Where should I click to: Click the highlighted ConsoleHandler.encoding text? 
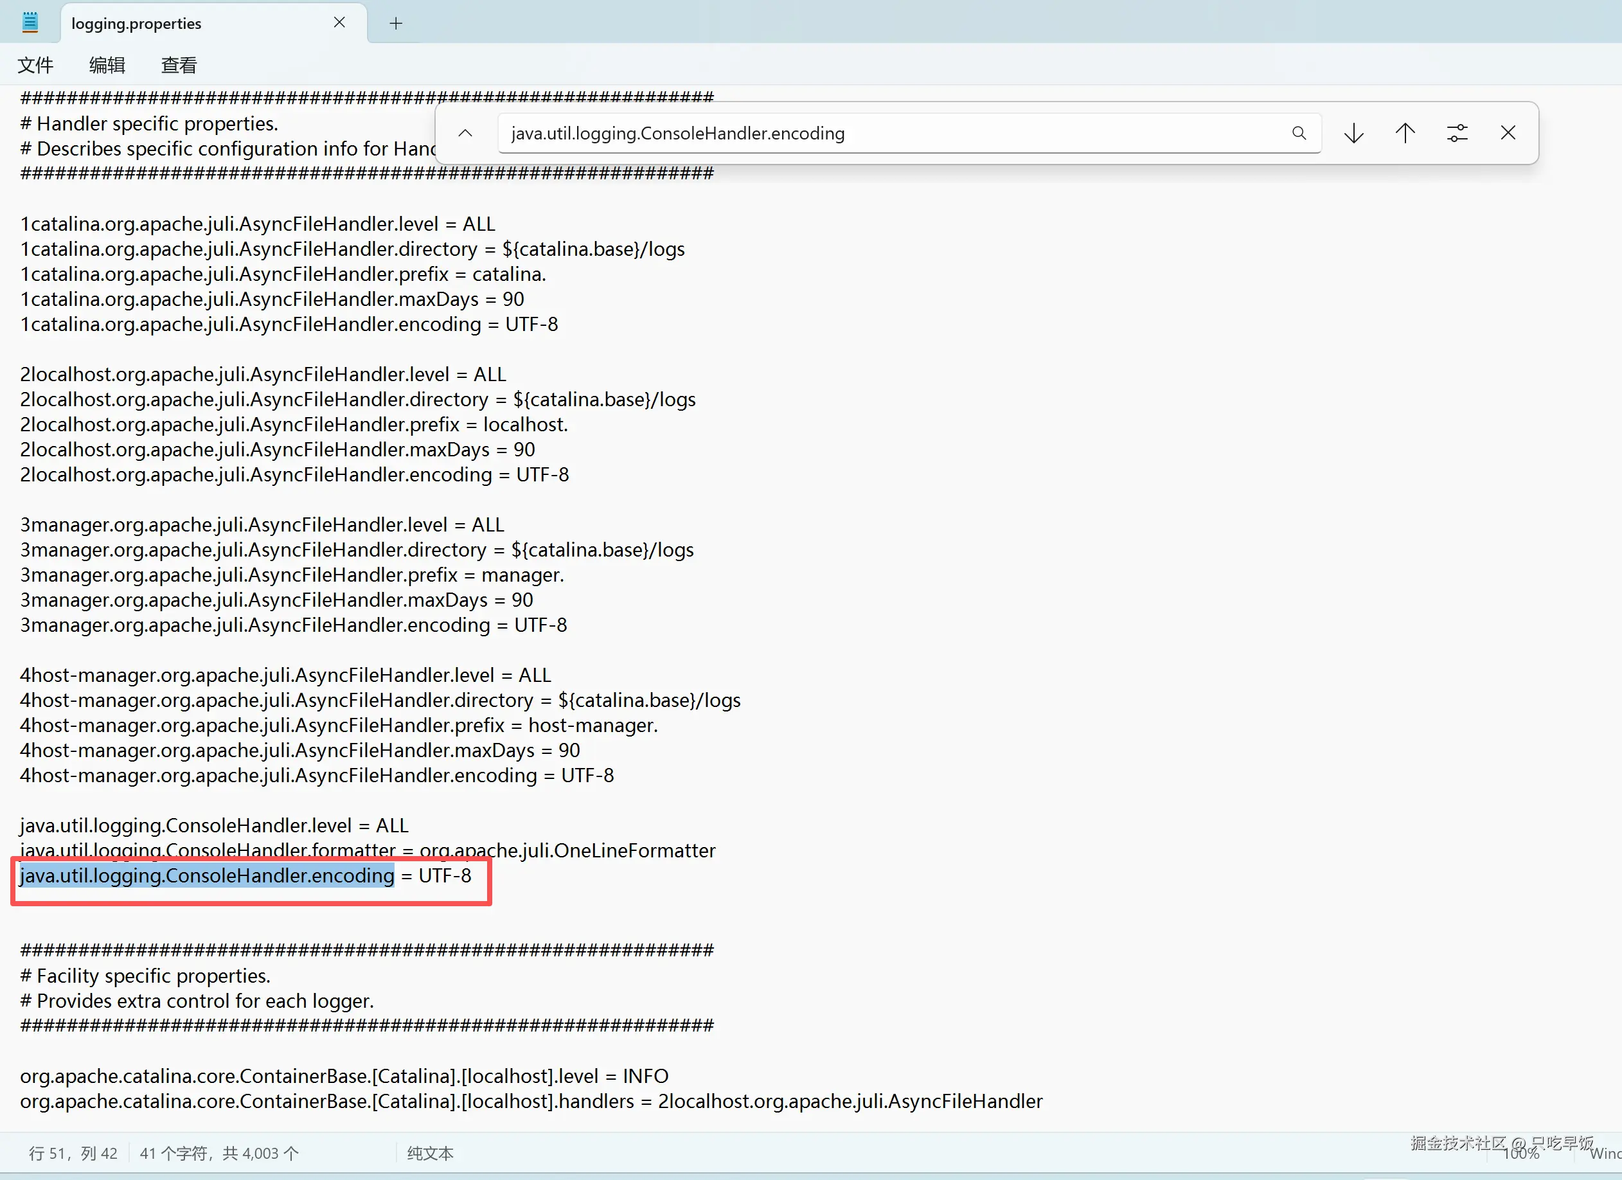click(x=208, y=876)
